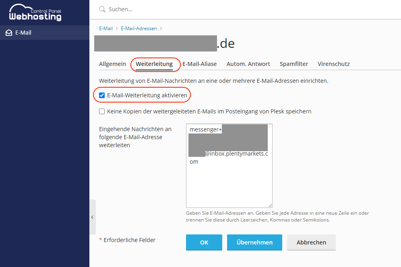401x267 pixels.
Task: Enable Keine Kopien der weitergeleiteten E-Mails checkbox
Action: (x=102, y=111)
